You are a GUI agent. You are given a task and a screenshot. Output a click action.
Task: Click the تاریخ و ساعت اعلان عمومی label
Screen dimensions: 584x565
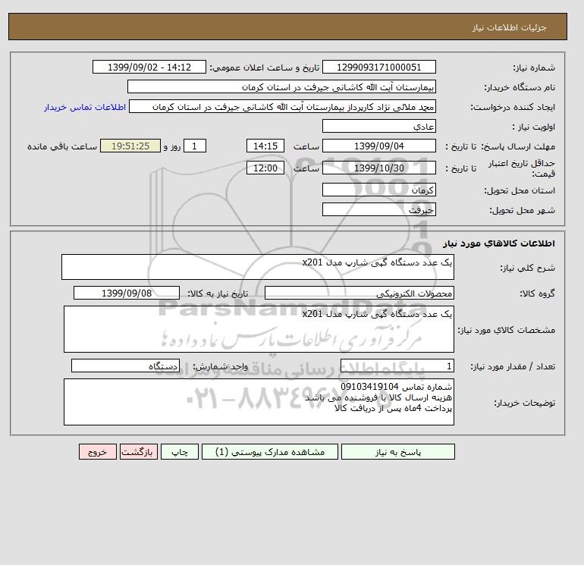tap(265, 67)
